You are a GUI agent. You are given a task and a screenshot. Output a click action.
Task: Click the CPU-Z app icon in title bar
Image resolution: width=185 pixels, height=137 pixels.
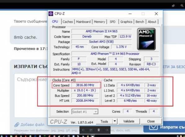(51, 14)
